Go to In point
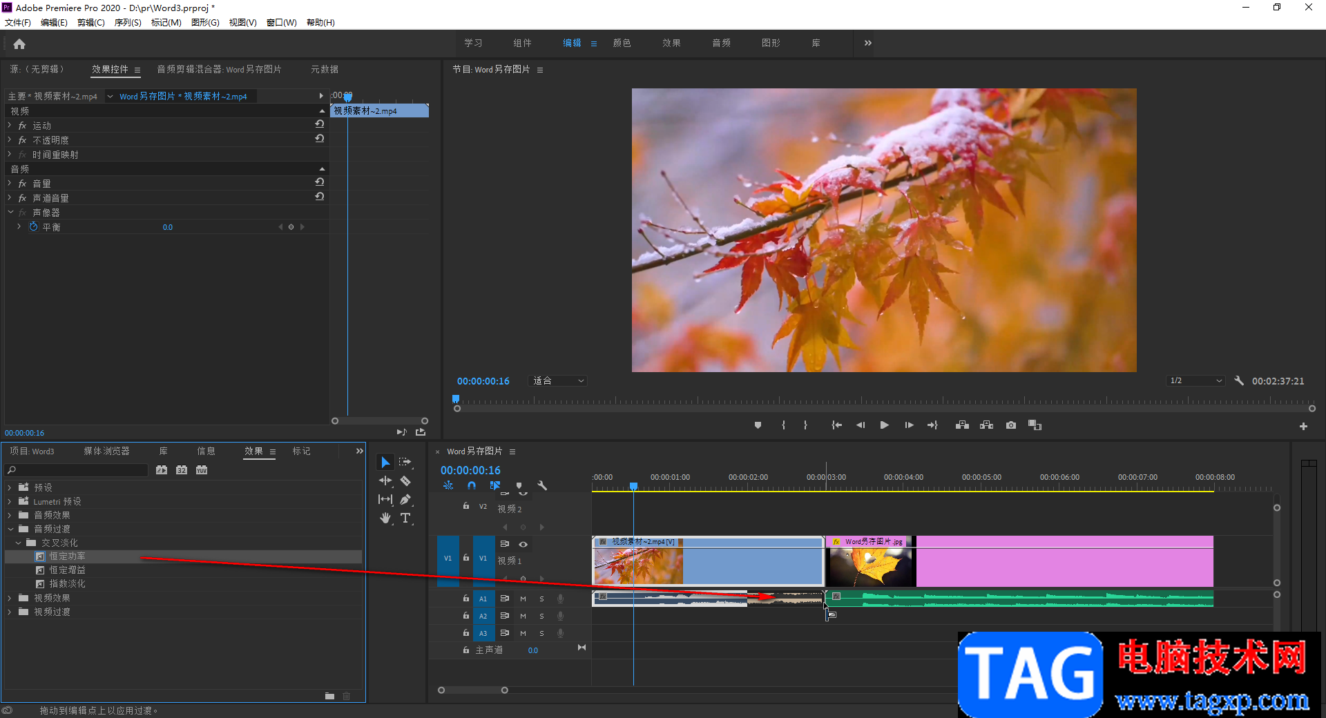Viewport: 1326px width, 718px height. (x=836, y=425)
